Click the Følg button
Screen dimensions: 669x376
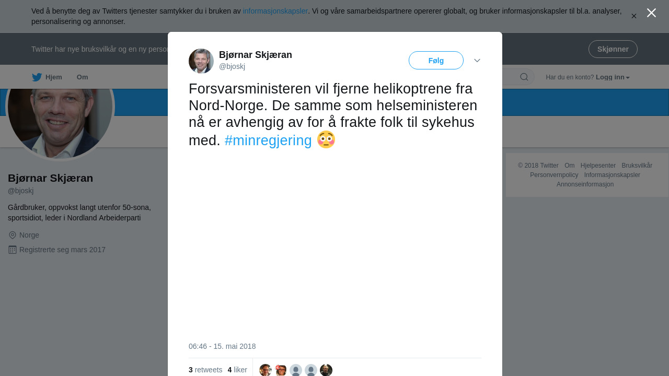click(436, 61)
